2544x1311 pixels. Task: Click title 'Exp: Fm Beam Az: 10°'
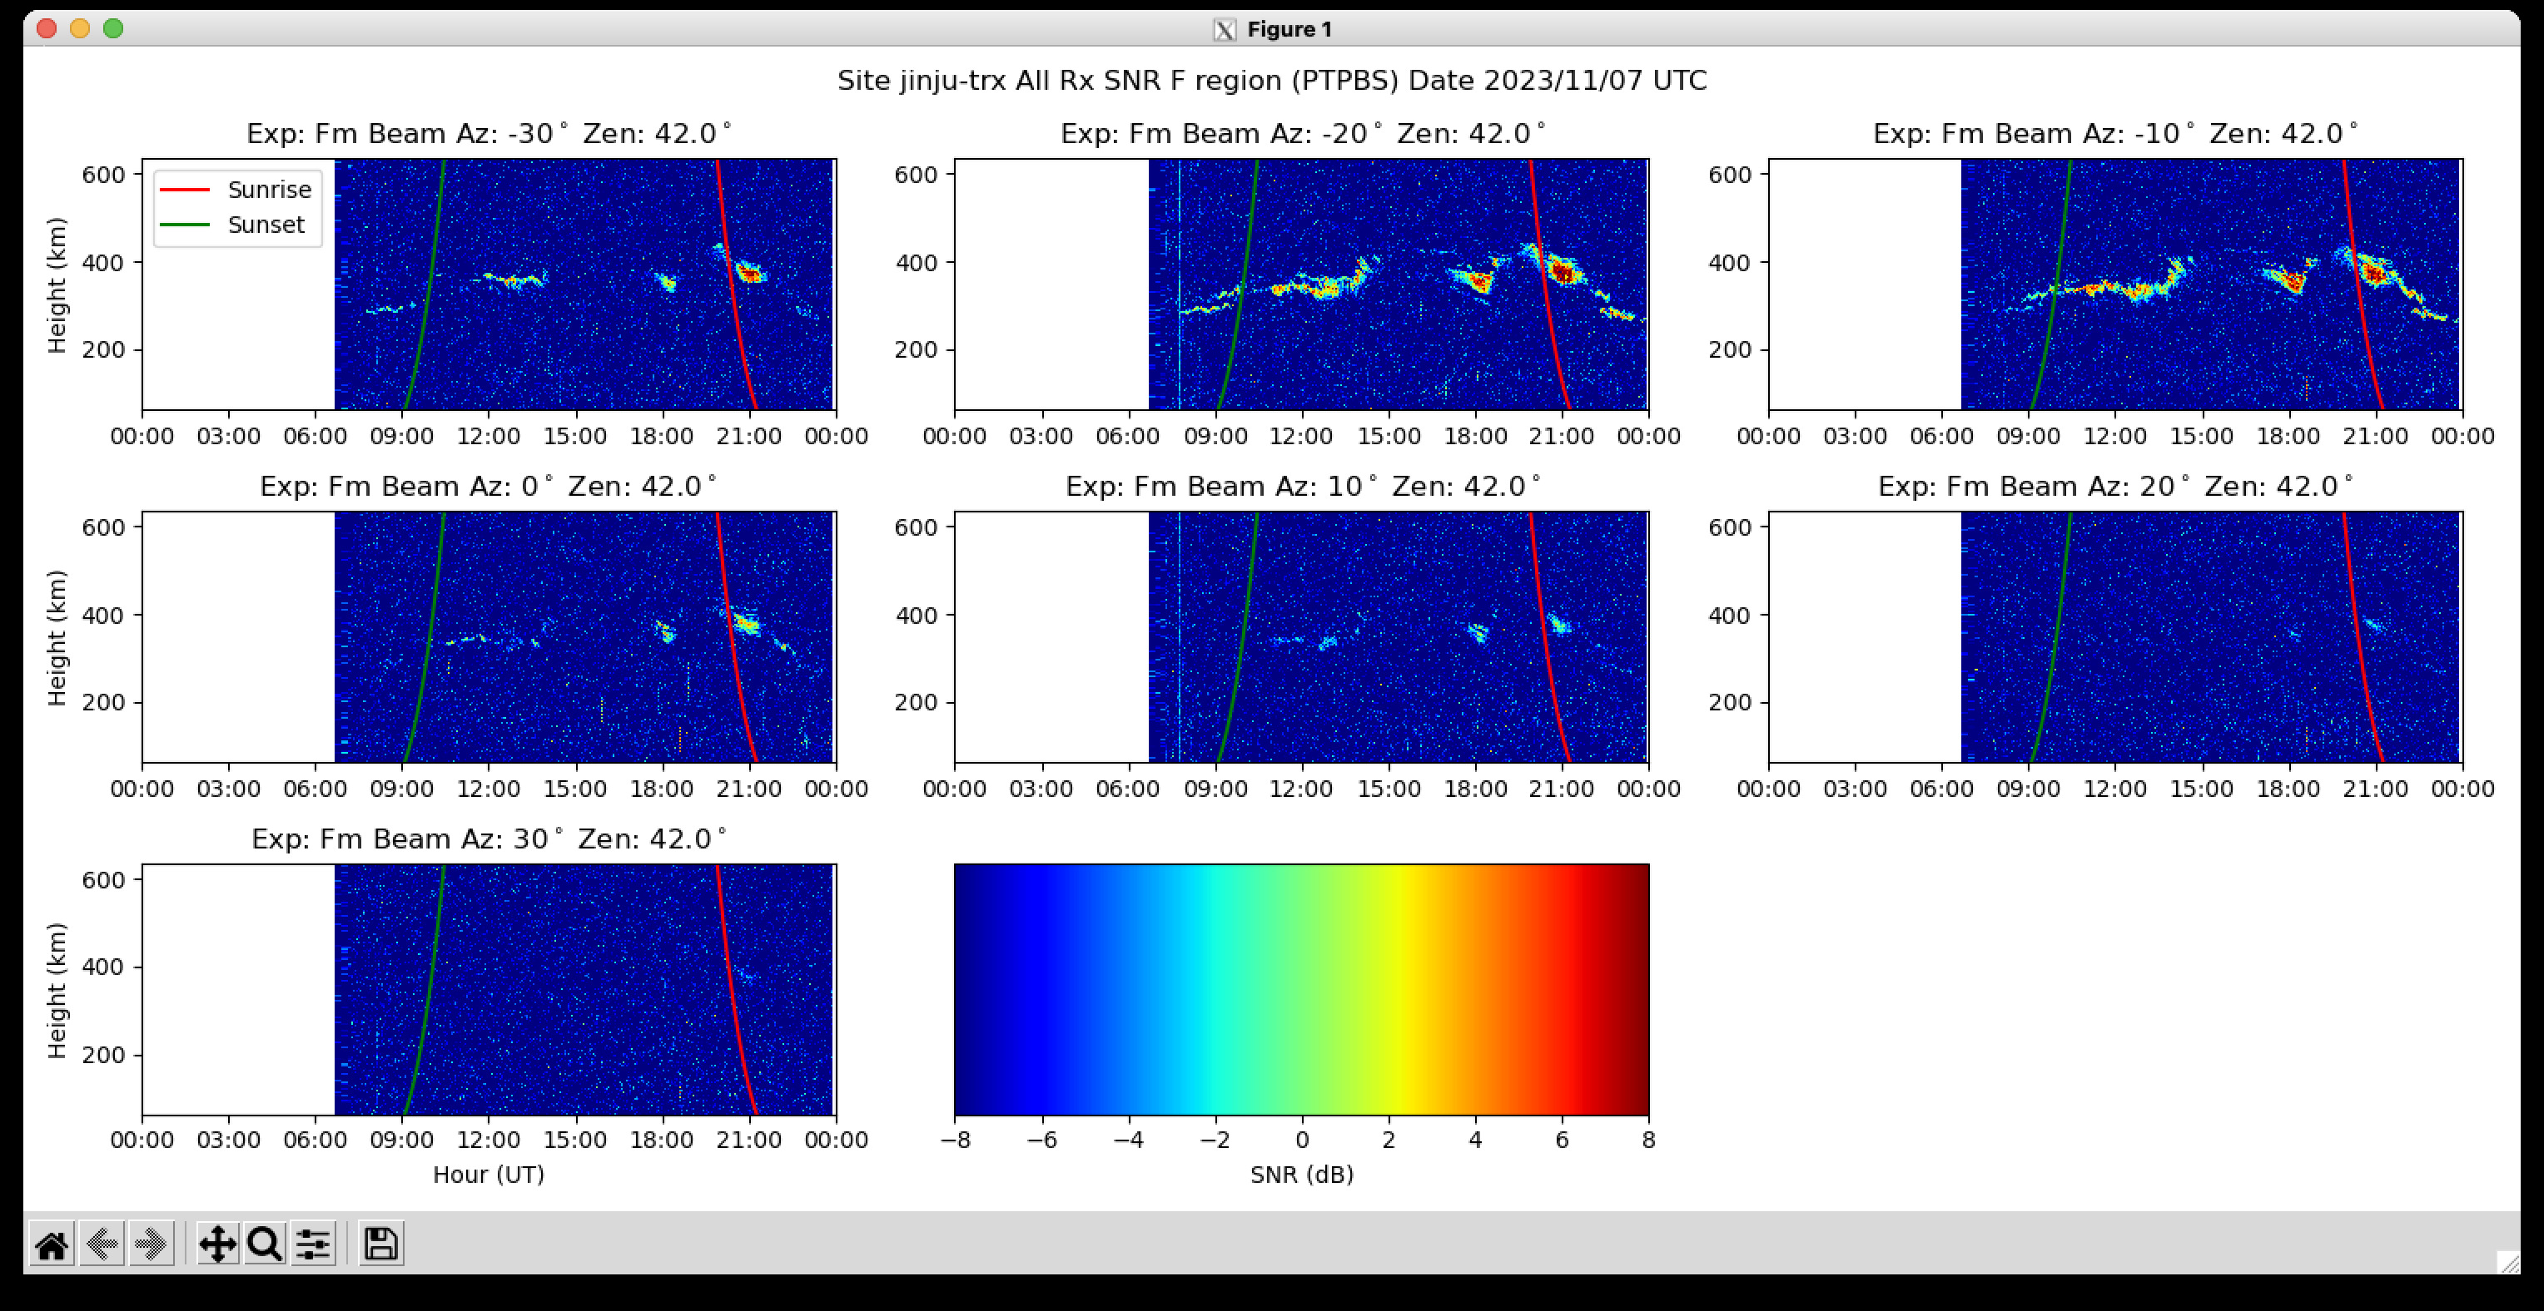coord(1303,486)
